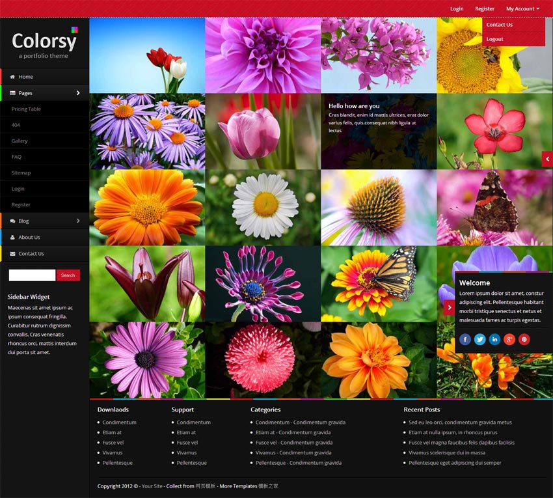Viewport: 553px width, 498px height.
Task: Open the dark red lily thumbnail
Action: point(147,284)
